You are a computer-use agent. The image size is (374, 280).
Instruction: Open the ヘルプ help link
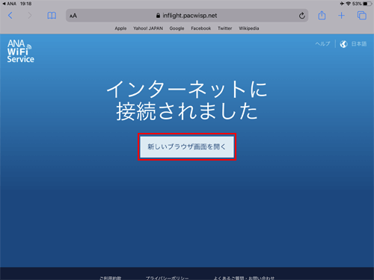322,44
